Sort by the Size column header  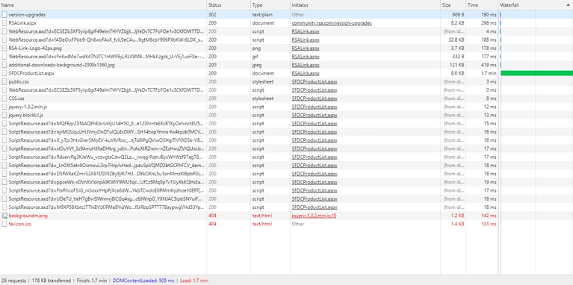[453, 5]
